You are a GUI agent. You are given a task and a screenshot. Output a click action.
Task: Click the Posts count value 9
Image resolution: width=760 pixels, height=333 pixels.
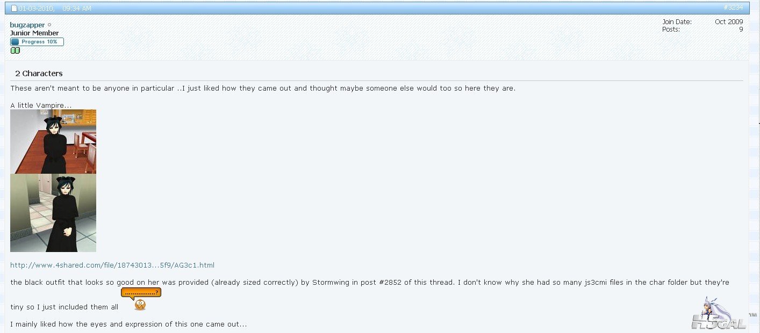pyautogui.click(x=741, y=29)
